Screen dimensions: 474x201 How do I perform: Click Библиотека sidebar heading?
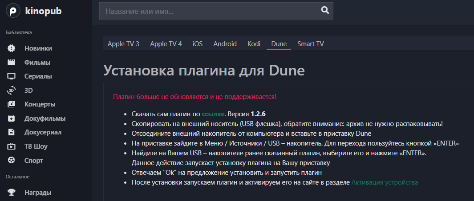(x=19, y=32)
